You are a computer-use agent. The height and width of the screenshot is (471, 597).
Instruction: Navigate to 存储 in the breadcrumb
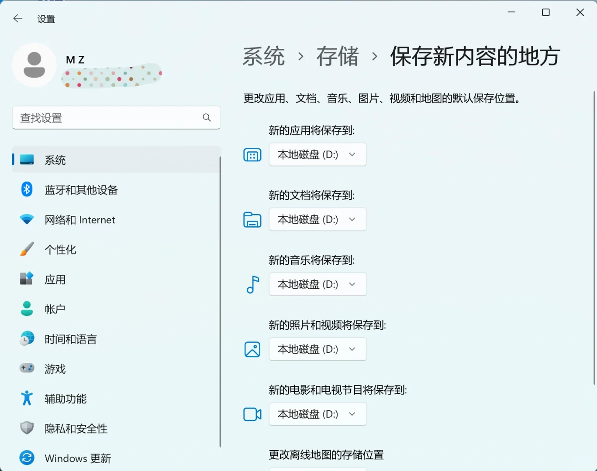point(338,56)
